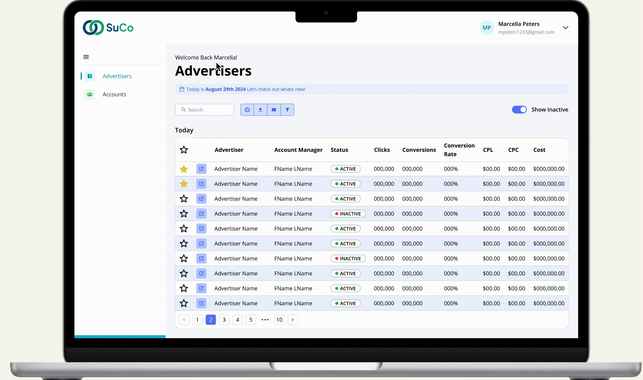Click into the Search field

click(205, 110)
